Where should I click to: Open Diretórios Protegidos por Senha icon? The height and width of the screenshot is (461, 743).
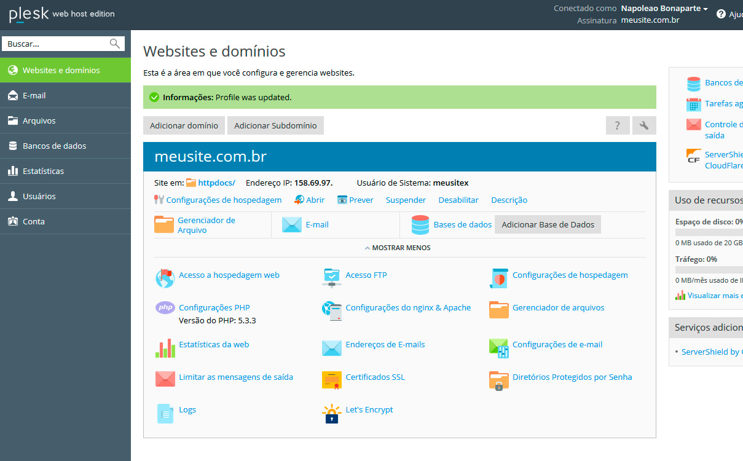(498, 380)
